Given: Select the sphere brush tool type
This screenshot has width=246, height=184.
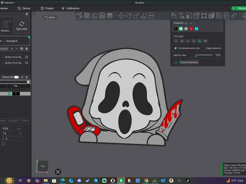Looking at the screenshot, I should point(182,41).
